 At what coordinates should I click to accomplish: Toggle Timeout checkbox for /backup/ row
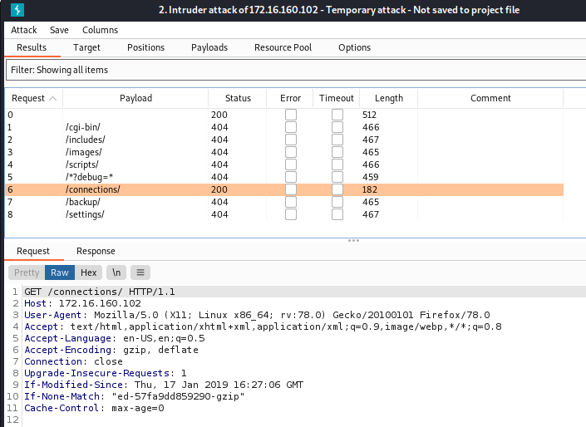[x=337, y=202]
